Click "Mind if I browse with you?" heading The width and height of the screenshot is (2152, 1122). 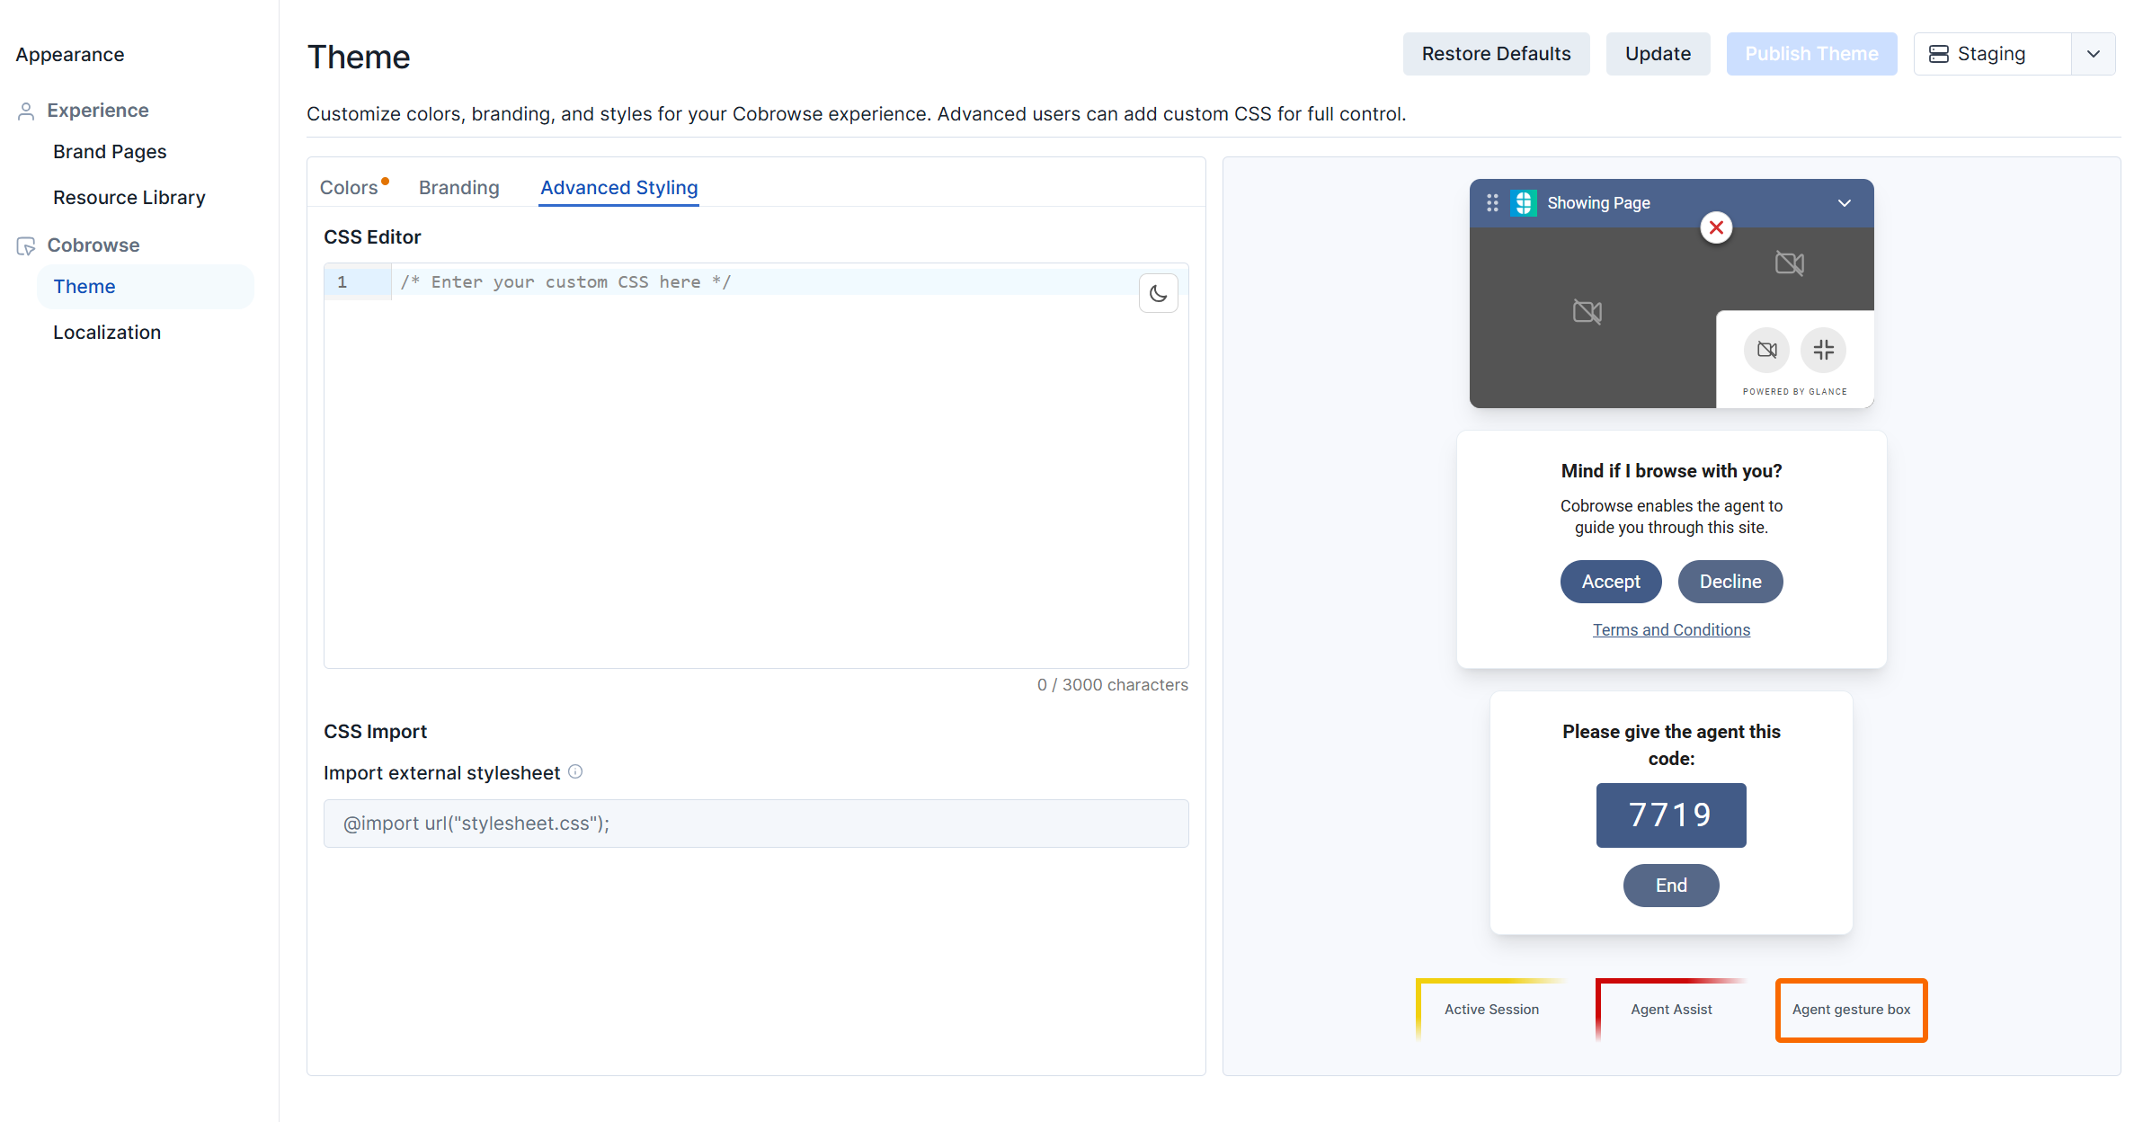[1672, 471]
